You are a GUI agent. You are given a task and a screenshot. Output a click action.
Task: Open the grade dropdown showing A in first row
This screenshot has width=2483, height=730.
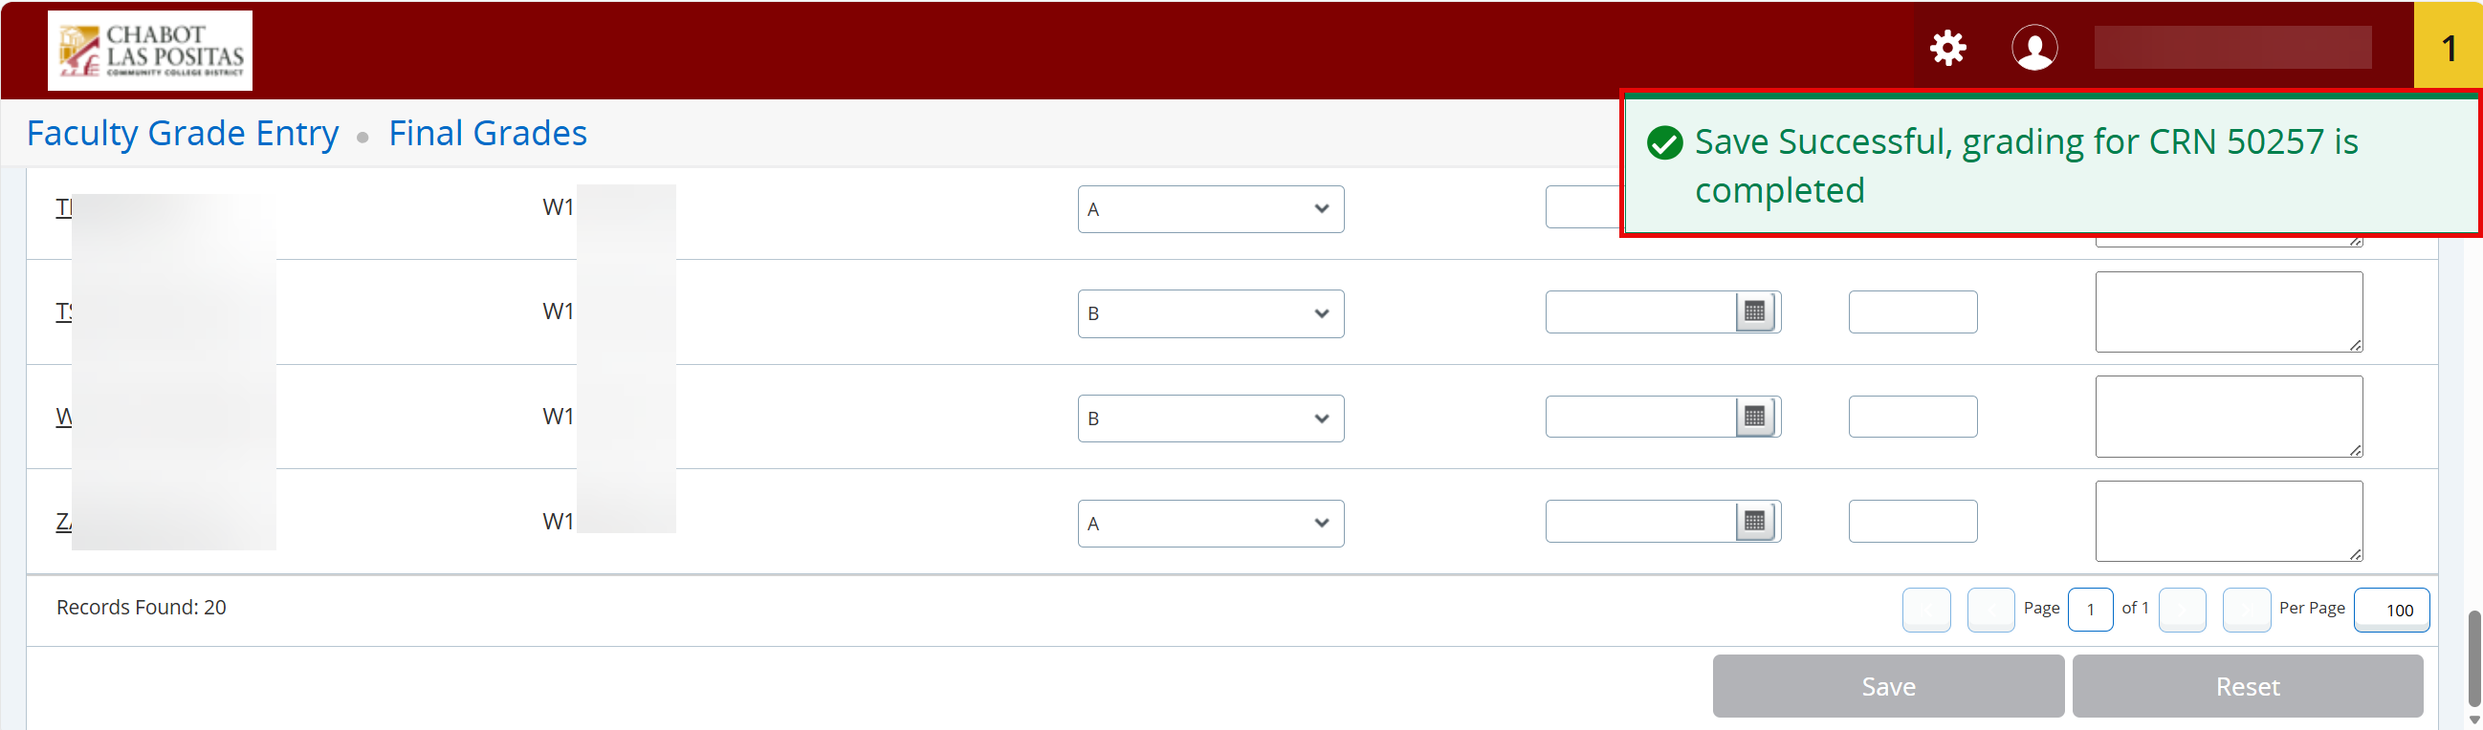pyautogui.click(x=1210, y=209)
